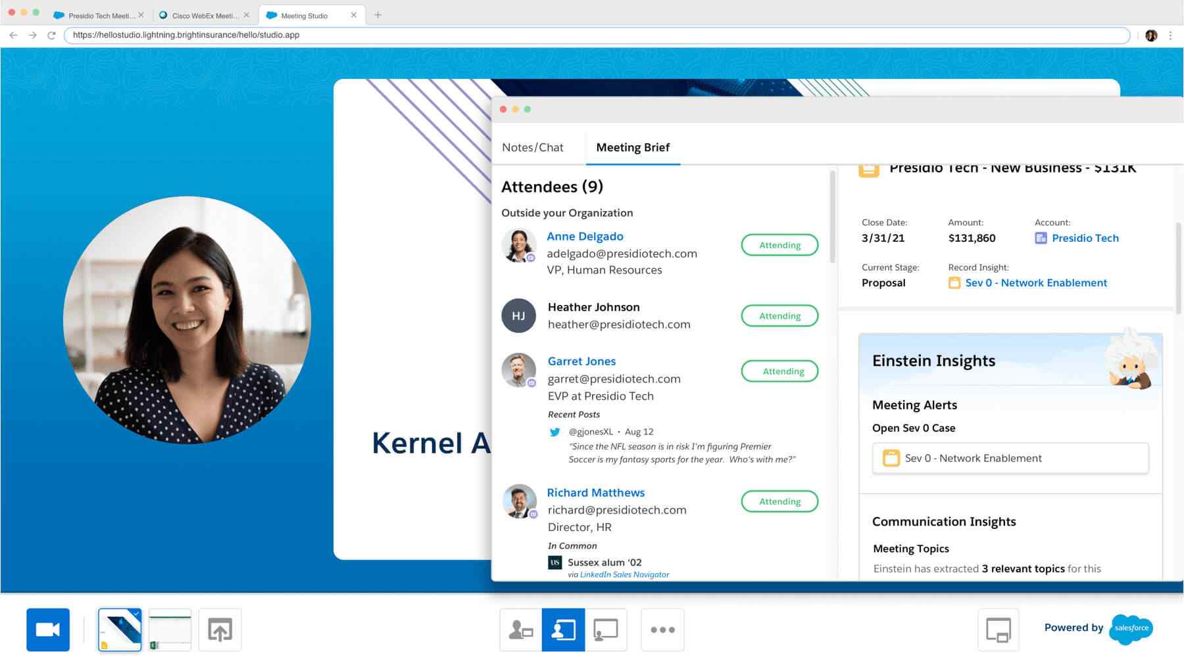
Task: Select the Excel spreadsheet thumbnail
Action: (170, 630)
